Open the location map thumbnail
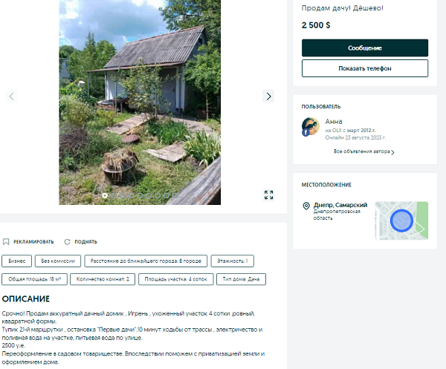Viewport: 446px width, 369px height. coord(401,221)
